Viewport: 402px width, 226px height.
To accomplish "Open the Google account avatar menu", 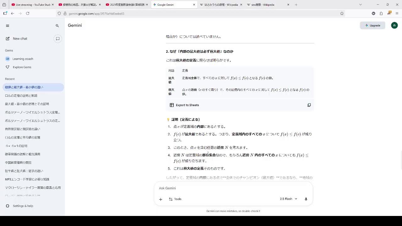I will 394,25.
